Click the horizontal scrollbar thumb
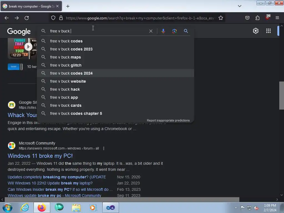The height and width of the screenshot is (213, 284). 122,199
